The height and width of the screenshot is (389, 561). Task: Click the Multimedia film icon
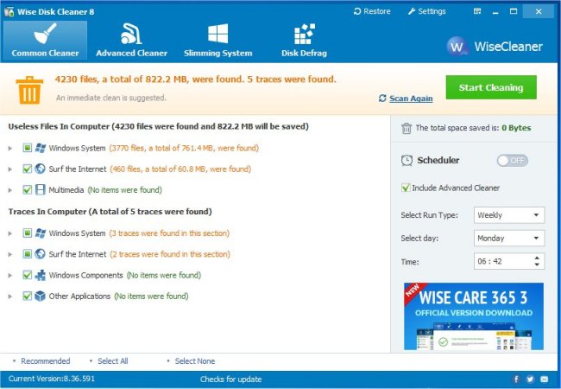coord(40,189)
